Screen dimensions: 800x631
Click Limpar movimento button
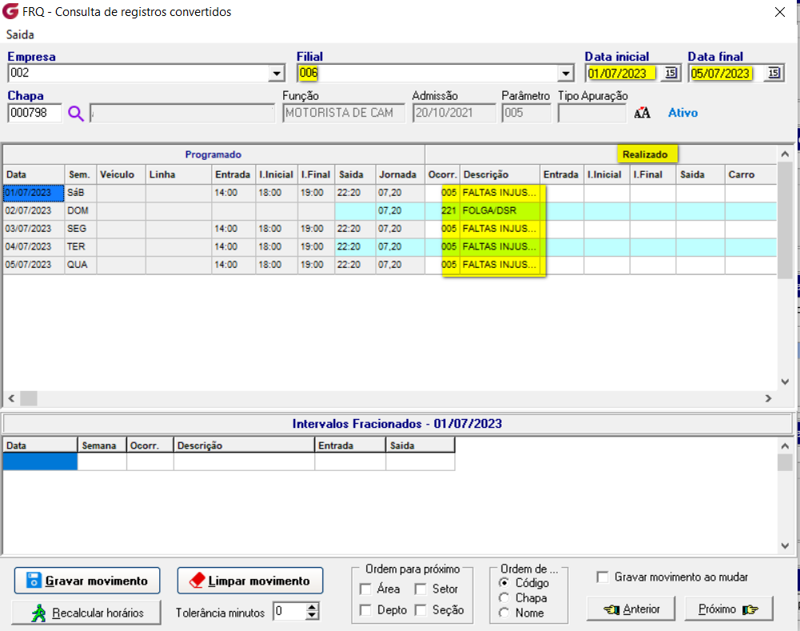coord(250,581)
